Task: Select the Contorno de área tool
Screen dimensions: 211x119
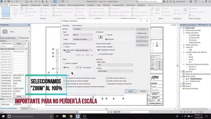Action: tap(139, 12)
